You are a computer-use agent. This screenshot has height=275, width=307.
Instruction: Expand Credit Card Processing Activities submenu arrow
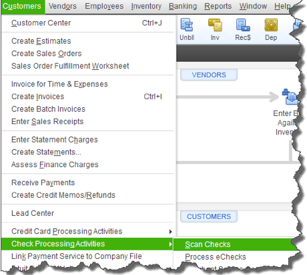tap(170, 232)
